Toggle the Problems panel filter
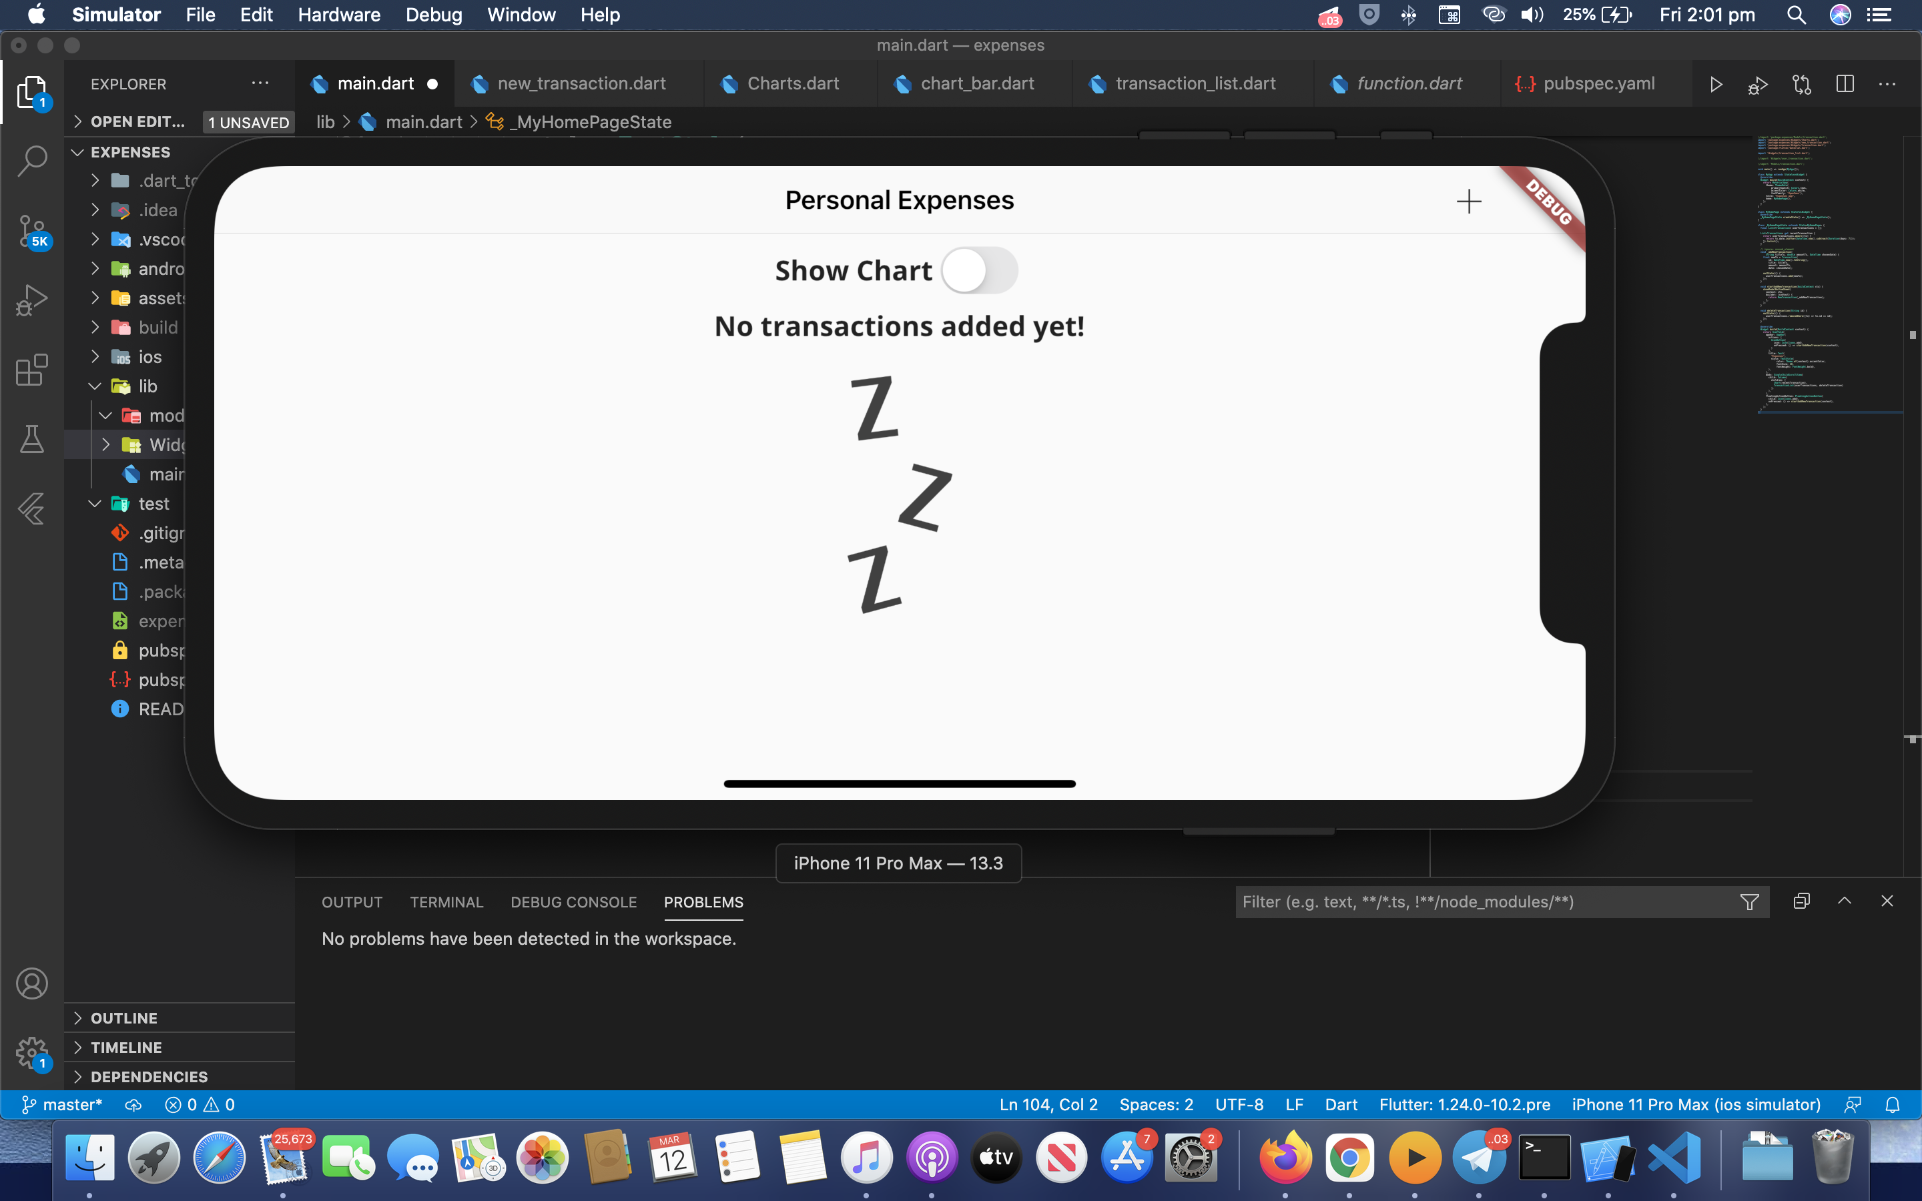 (1749, 901)
